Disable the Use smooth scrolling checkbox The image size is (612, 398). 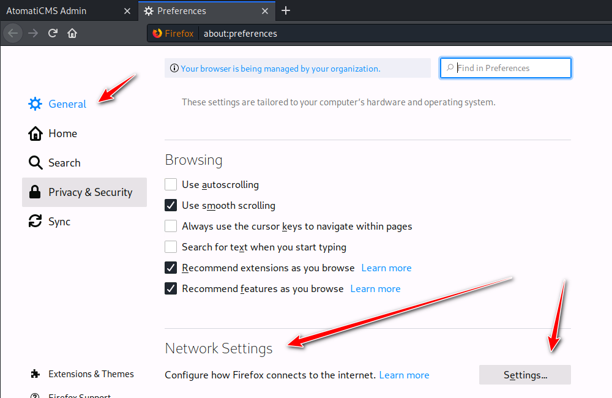pyautogui.click(x=171, y=205)
